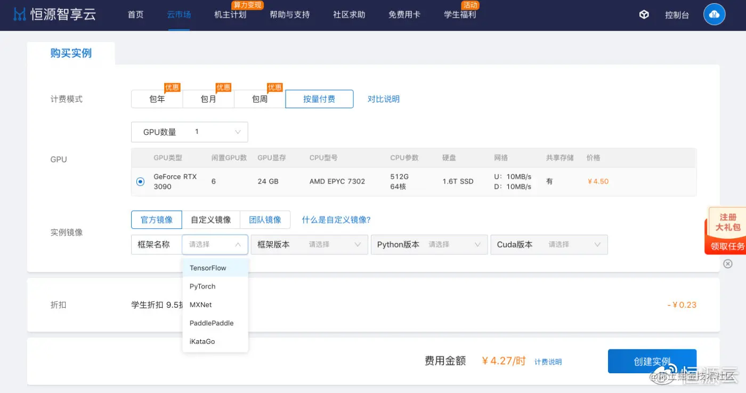Image resolution: width=746 pixels, height=393 pixels.
Task: Click the 购买实例 tab heading
Action: (x=71, y=53)
